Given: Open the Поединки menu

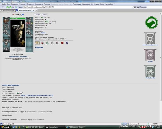Looking at the screenshot, I should [30, 4].
